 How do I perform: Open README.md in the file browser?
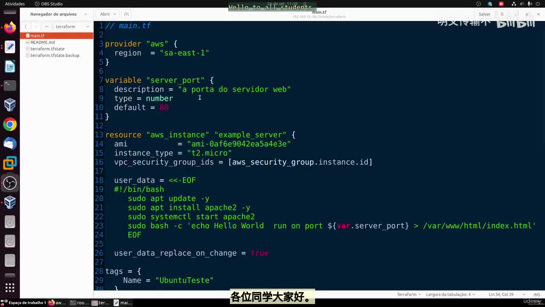[57, 42]
